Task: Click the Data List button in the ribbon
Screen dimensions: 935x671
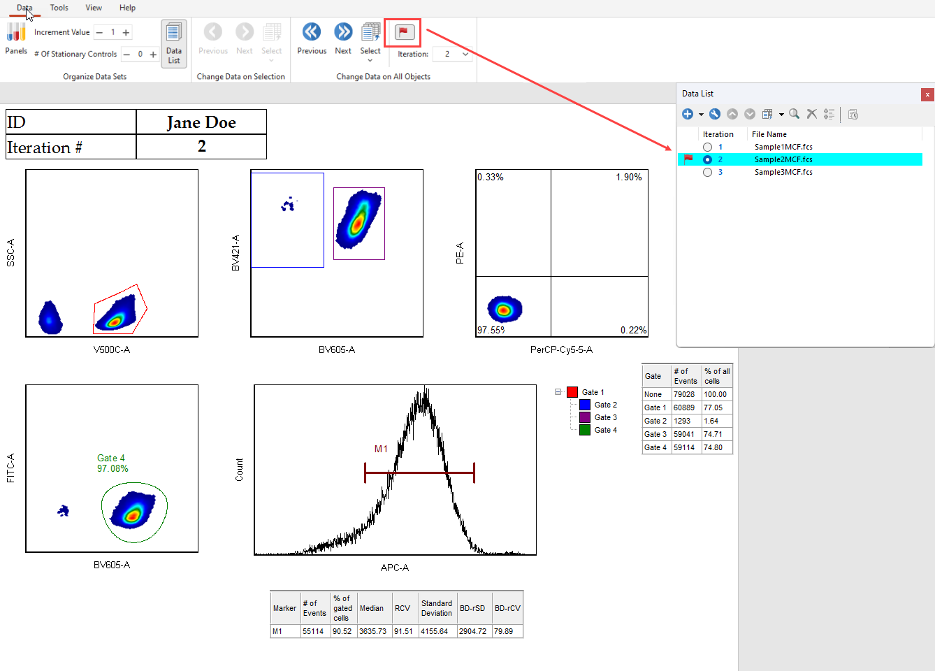Action: (x=173, y=43)
